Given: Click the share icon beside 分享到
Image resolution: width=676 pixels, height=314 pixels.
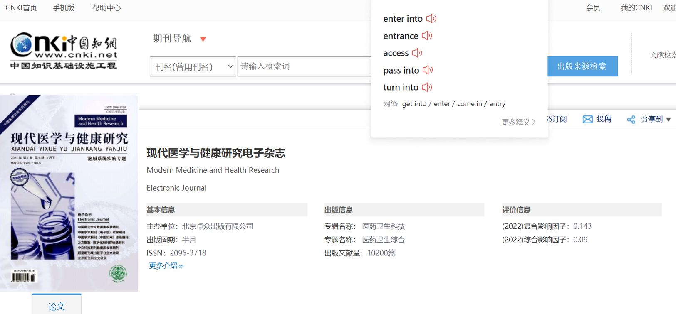Looking at the screenshot, I should (631, 120).
